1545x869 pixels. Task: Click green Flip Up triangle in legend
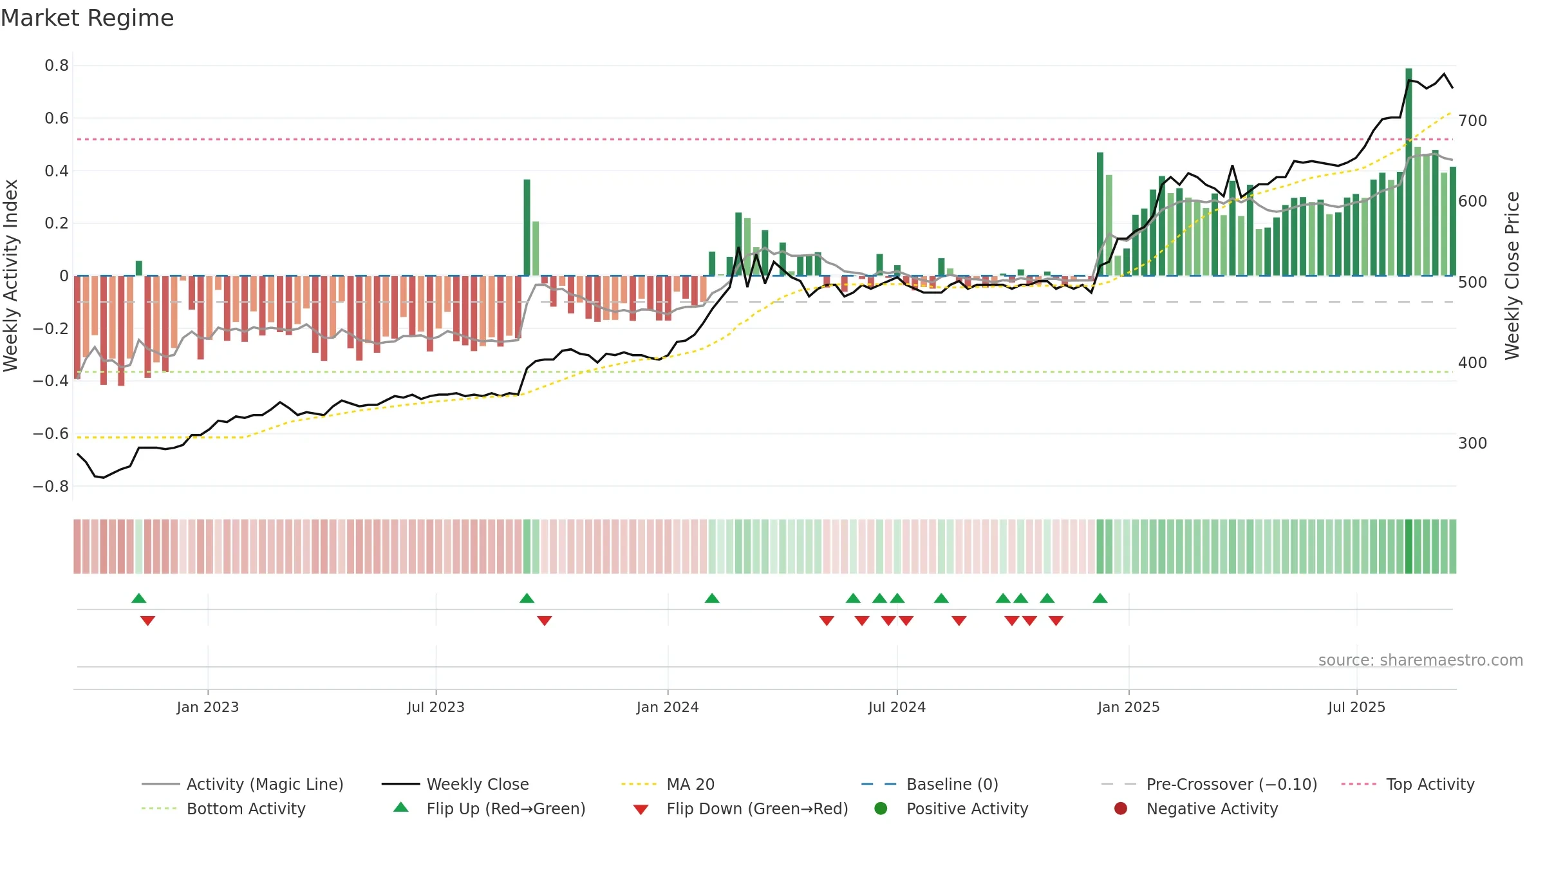coord(401,807)
